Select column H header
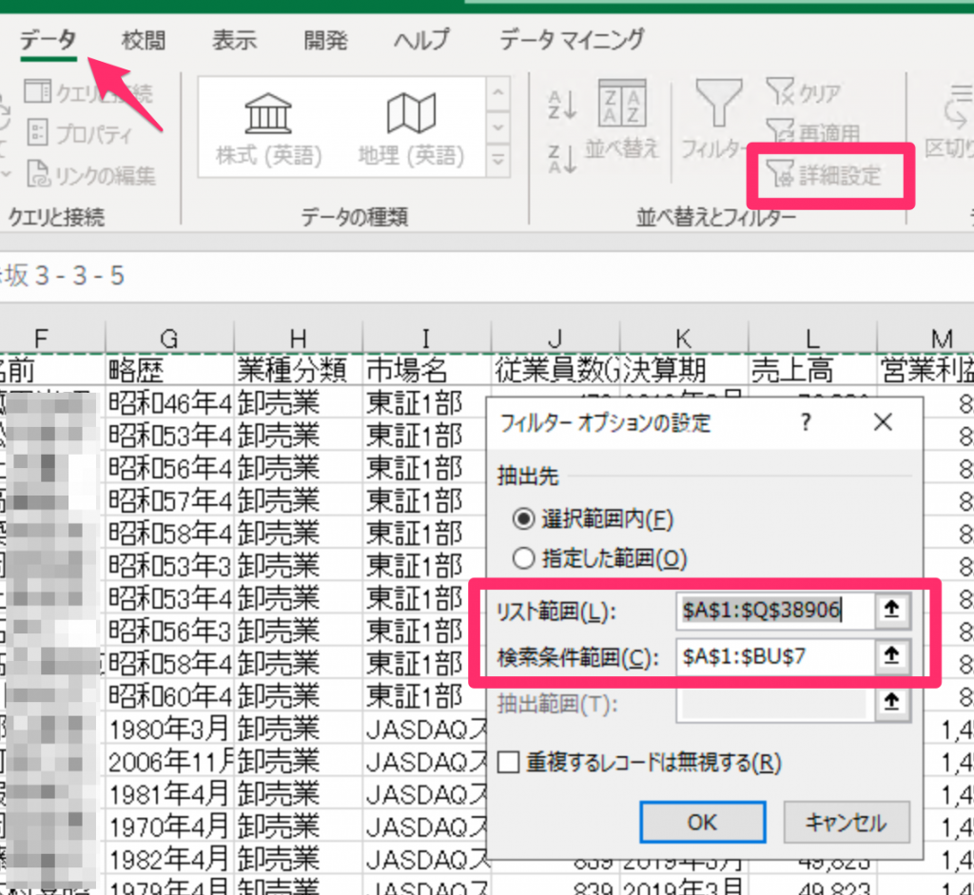Screen dimensions: 974x895 click(x=298, y=339)
